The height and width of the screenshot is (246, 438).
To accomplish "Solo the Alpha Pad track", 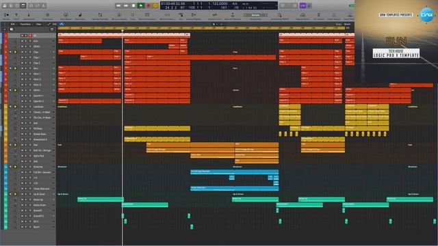I will (26, 156).
